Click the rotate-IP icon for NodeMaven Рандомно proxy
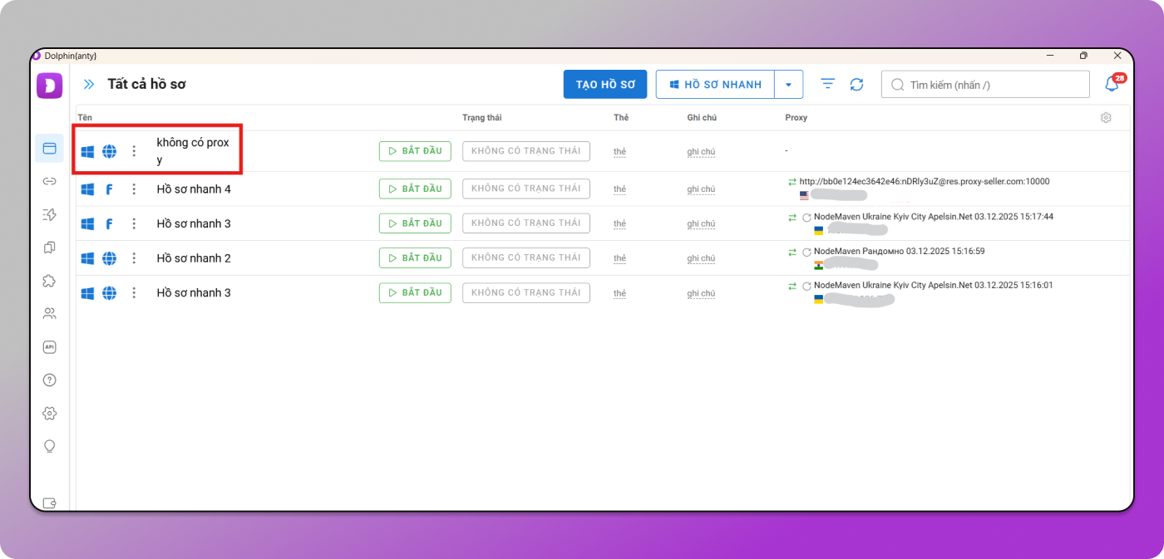Viewport: 1164px width, 559px height. coord(806,252)
